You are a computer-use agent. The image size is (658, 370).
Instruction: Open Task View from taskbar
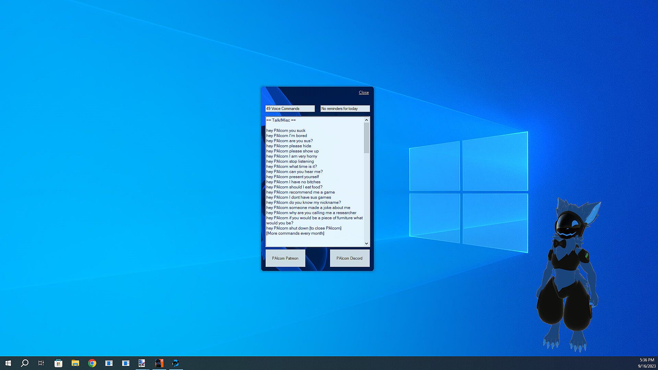click(41, 363)
